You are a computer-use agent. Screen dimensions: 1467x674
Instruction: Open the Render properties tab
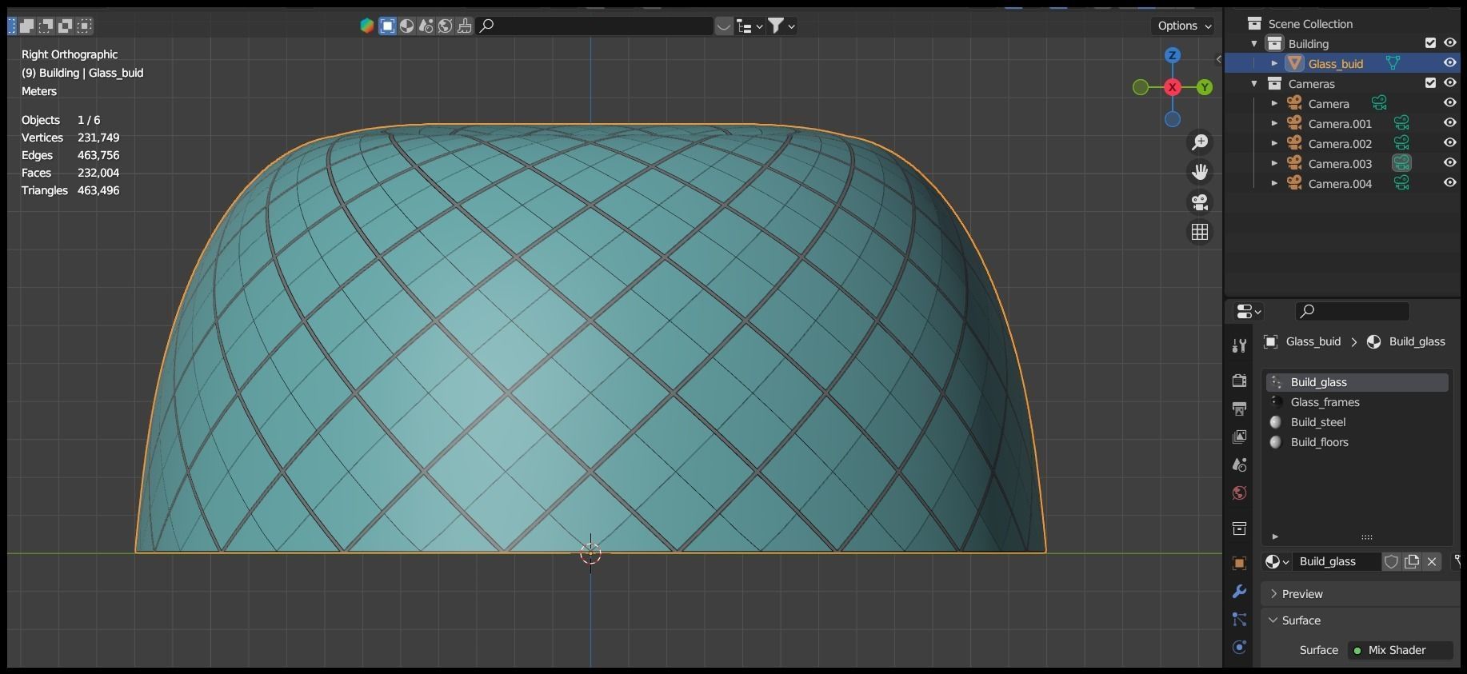[1239, 381]
